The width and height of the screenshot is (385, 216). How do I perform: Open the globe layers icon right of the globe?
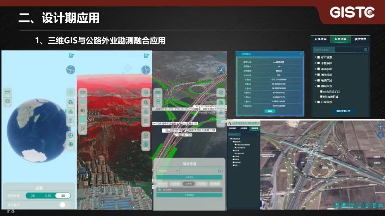coord(71,102)
